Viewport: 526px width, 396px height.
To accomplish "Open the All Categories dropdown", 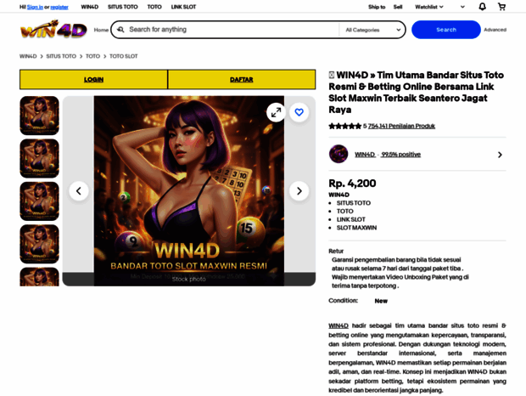I will click(x=372, y=30).
